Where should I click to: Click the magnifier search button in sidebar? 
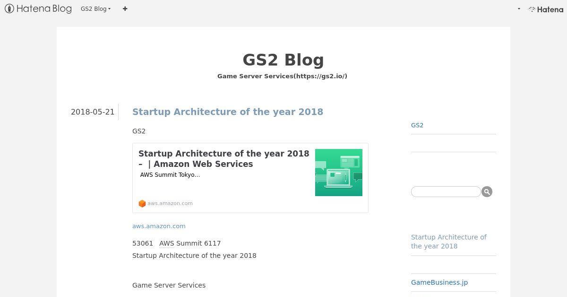[x=487, y=191]
